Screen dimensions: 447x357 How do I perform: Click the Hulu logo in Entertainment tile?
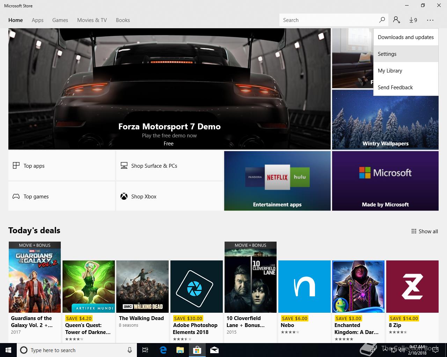300,177
